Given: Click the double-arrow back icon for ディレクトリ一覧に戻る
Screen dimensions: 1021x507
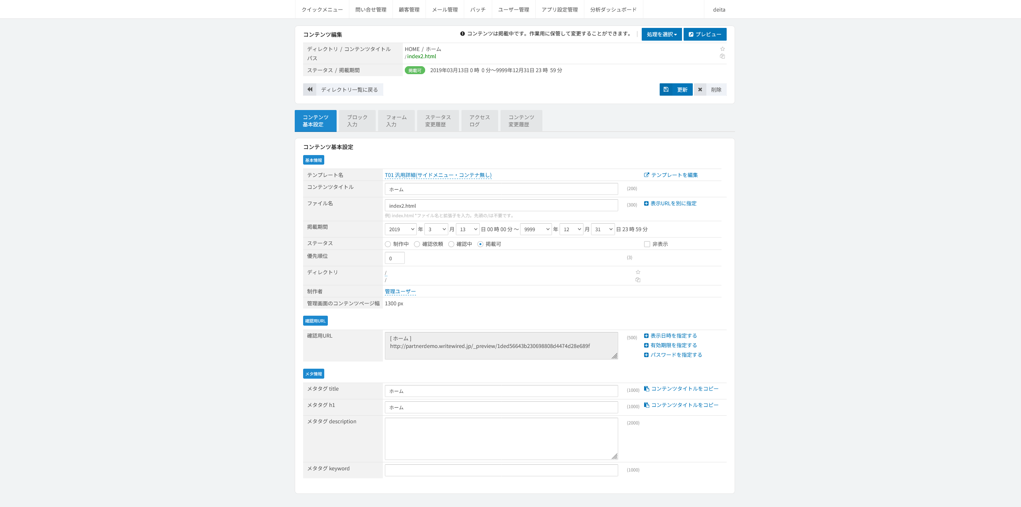Looking at the screenshot, I should point(310,89).
